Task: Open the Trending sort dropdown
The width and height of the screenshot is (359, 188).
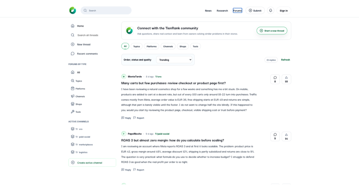Action: click(x=174, y=60)
